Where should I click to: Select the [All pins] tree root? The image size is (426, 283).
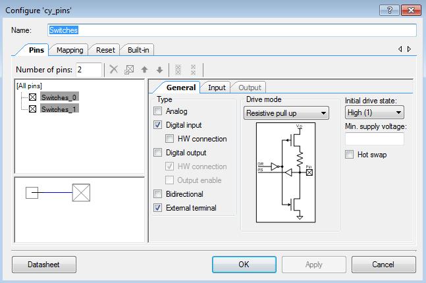(x=29, y=86)
